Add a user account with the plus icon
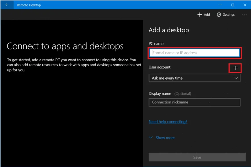Image resolution: width=251 pixels, height=167 pixels. (235, 68)
